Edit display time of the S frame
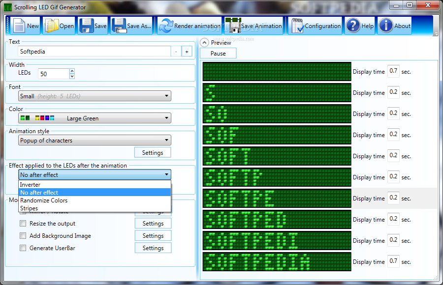443x285 pixels. [x=393, y=92]
